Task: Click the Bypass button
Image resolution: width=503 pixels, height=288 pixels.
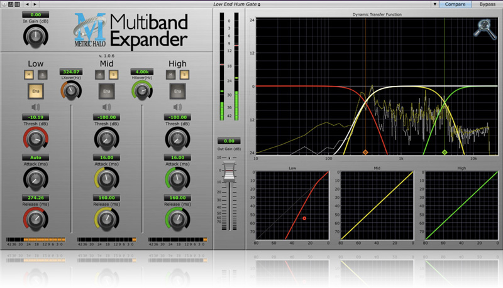Action: pyautogui.click(x=487, y=4)
